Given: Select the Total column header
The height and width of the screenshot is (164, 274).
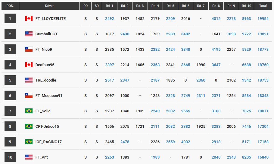Looking at the screenshot, I should pyautogui.click(x=263, y=6).
